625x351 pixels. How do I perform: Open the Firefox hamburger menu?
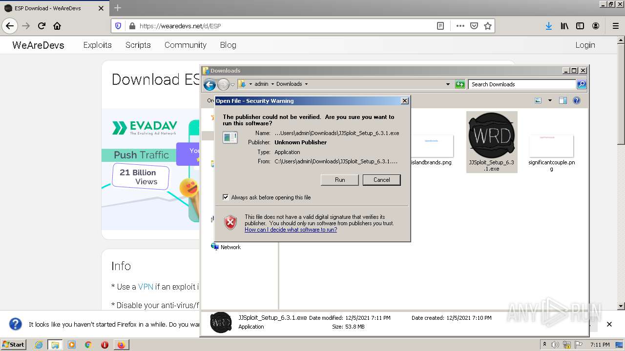coord(615,26)
